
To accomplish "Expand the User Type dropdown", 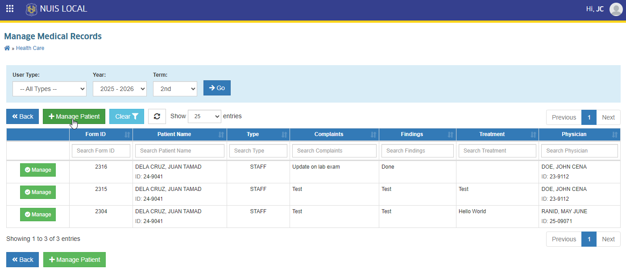I will click(x=49, y=89).
